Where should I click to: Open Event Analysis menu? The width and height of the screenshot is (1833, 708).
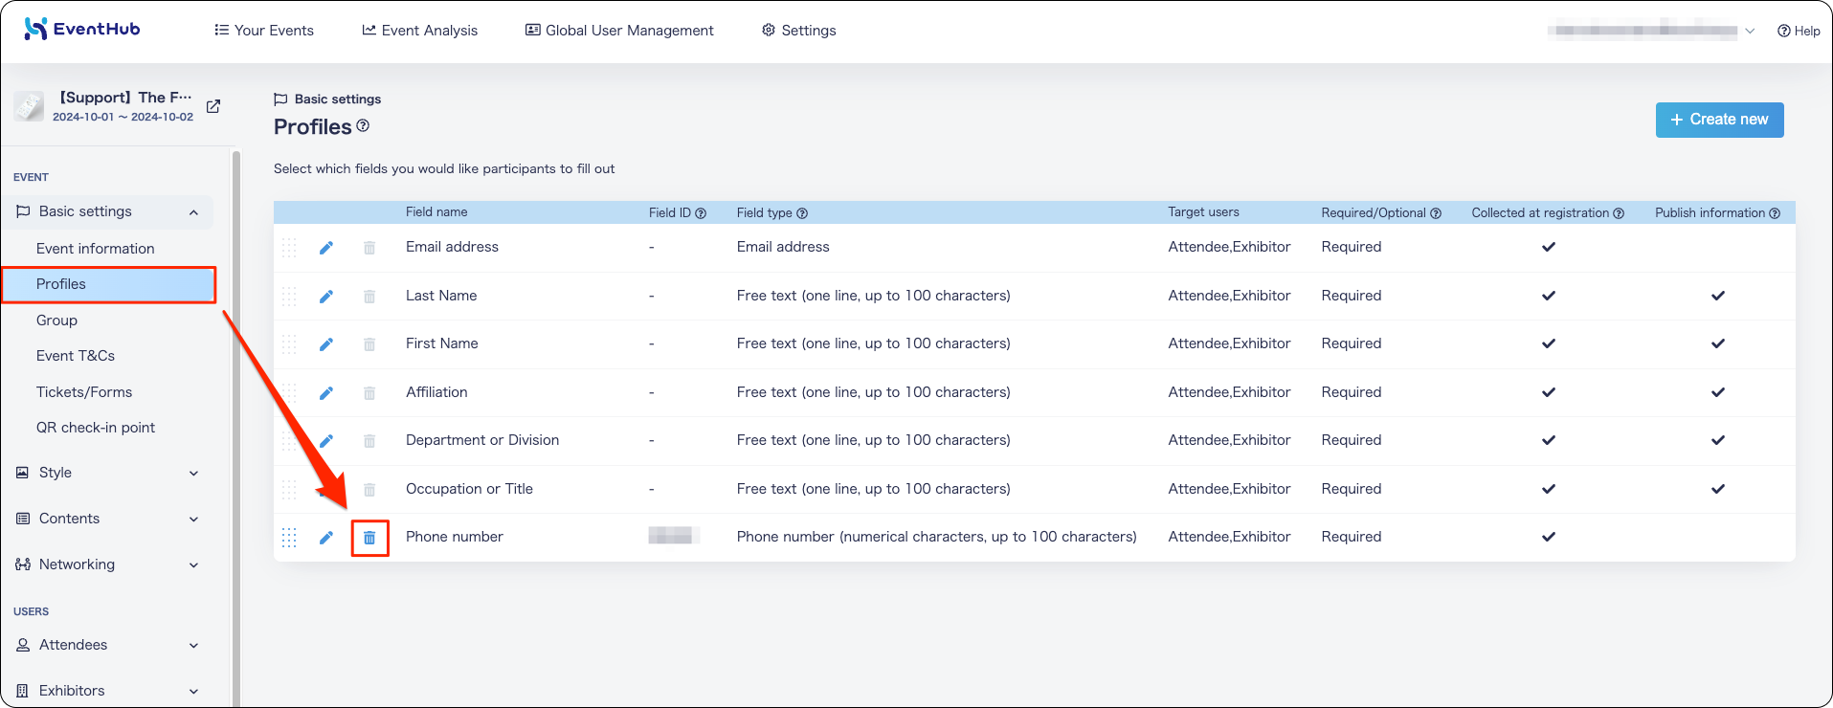(x=419, y=31)
